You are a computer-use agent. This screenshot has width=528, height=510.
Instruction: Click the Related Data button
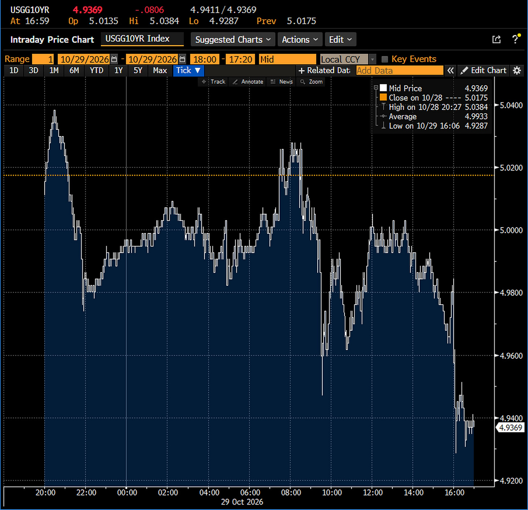click(324, 70)
